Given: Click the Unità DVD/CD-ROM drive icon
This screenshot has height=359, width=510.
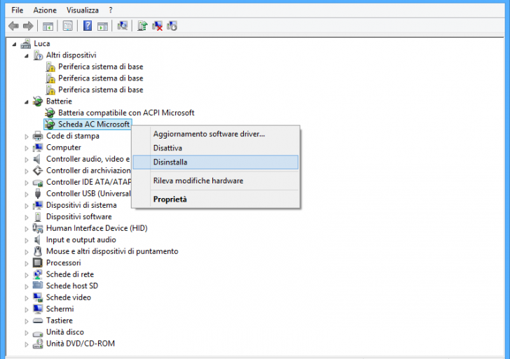Looking at the screenshot, I should (38, 344).
